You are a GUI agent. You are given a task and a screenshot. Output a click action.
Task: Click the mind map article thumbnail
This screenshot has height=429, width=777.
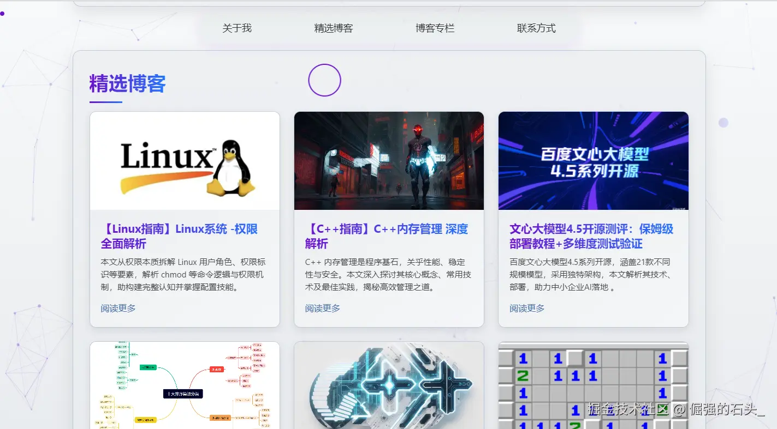(x=185, y=385)
